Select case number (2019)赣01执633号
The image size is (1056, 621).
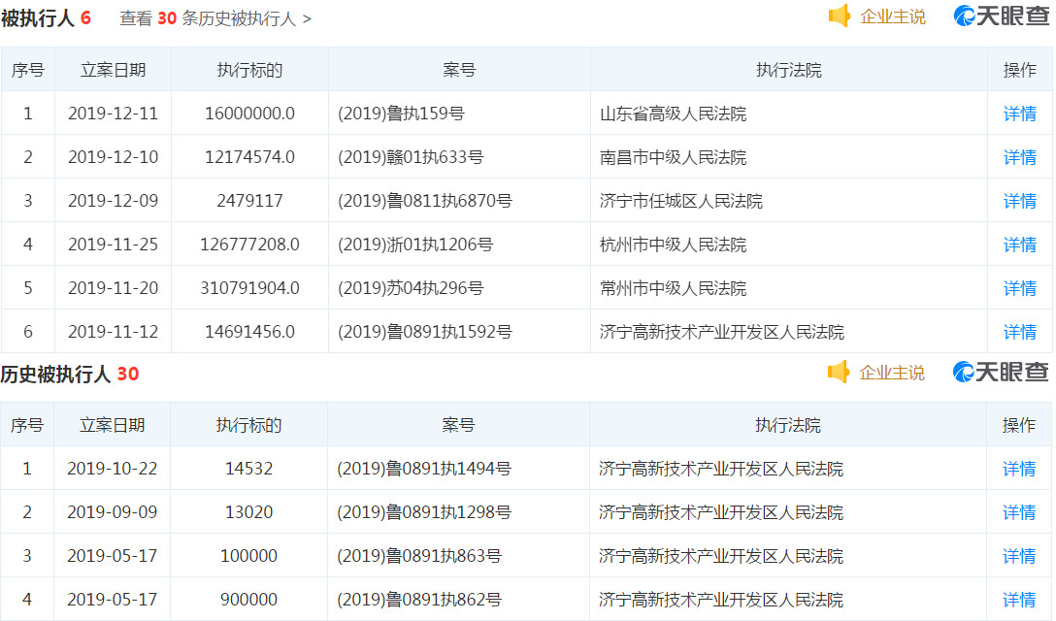pyautogui.click(x=411, y=157)
